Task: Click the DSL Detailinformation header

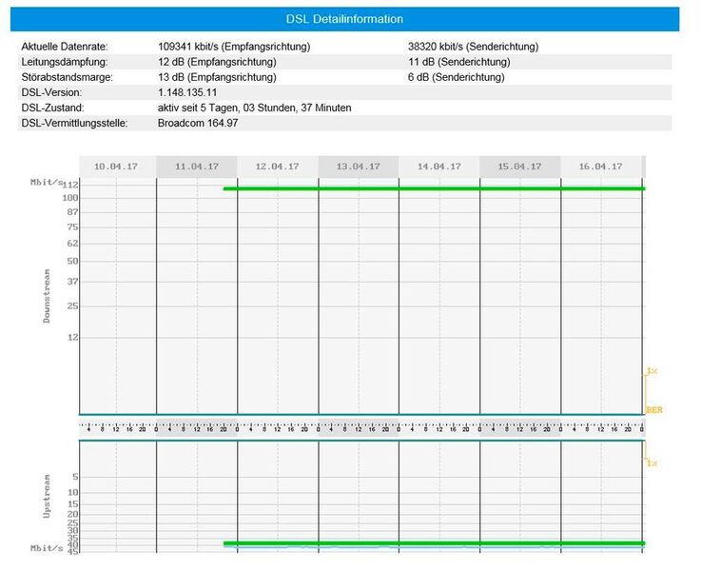Action: coord(344,19)
